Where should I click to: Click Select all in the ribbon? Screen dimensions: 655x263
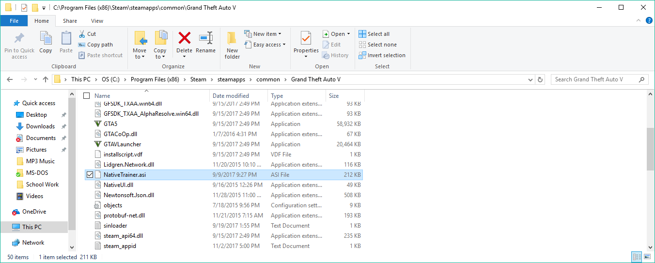(374, 34)
